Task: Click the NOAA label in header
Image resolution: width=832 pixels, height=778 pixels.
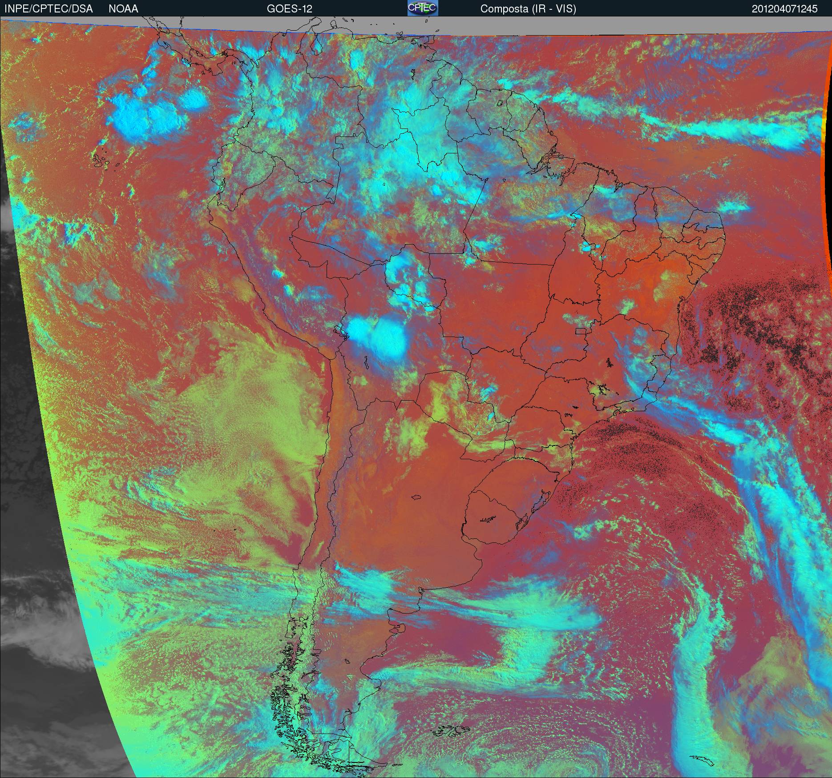Action: pyautogui.click(x=123, y=9)
